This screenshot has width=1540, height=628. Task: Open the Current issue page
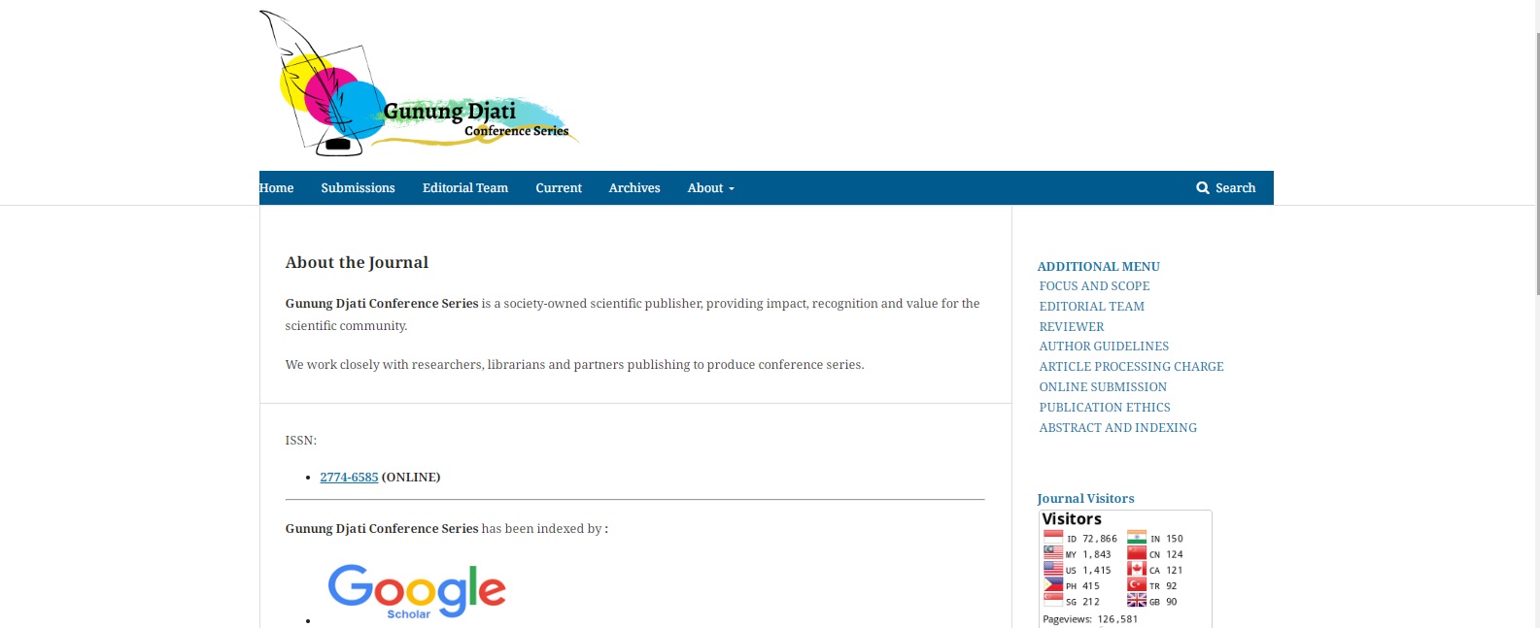559,188
